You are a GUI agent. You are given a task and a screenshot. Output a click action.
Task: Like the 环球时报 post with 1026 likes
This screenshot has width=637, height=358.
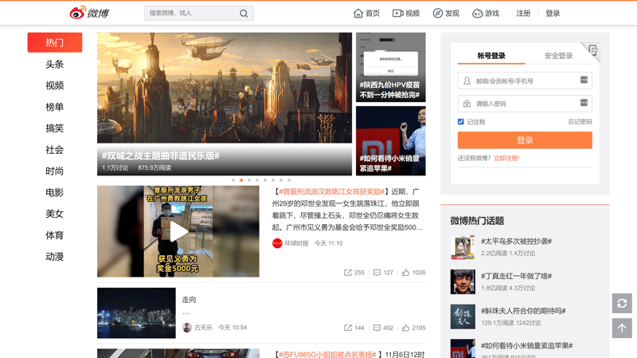coord(413,273)
